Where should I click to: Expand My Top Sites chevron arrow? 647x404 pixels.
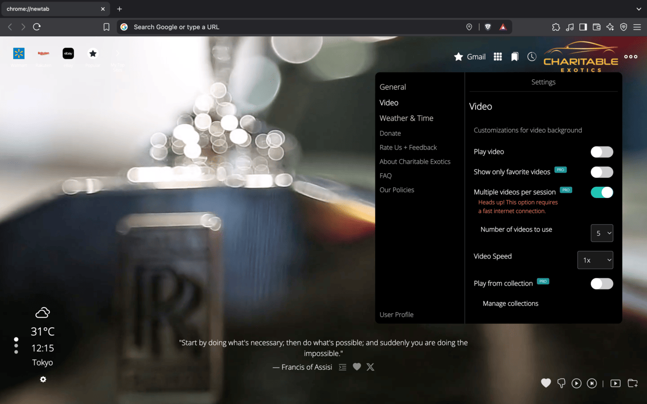pos(118,54)
